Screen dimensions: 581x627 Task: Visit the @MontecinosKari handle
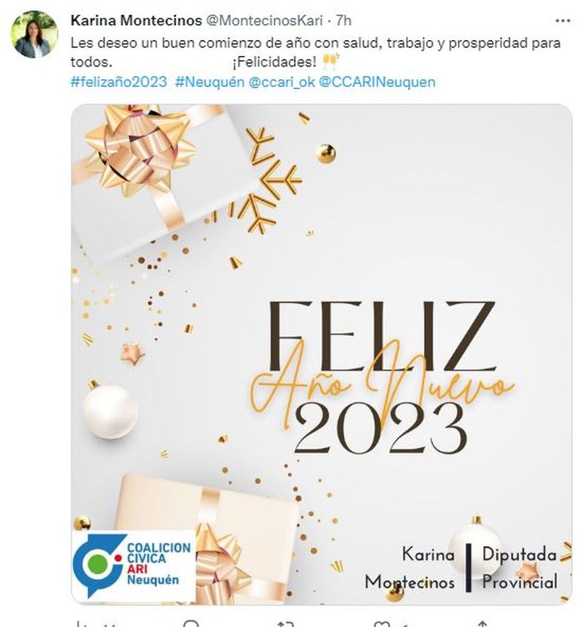[x=264, y=20]
